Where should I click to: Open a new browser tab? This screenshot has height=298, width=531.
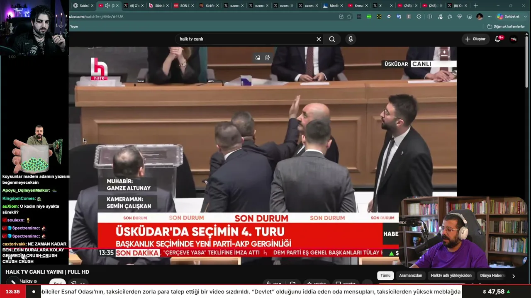[x=476, y=6]
